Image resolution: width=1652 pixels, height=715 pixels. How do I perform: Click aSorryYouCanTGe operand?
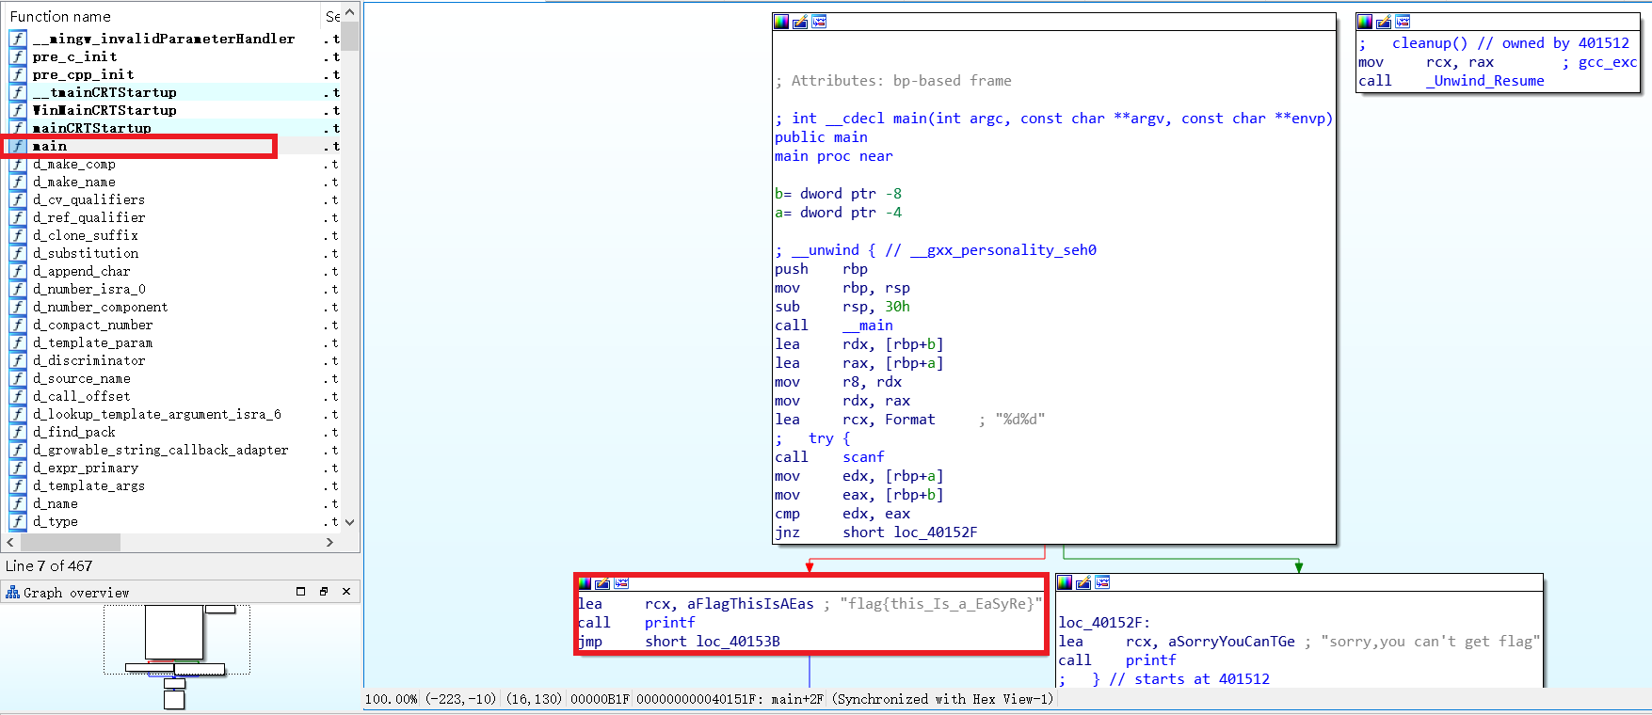coord(1231,642)
